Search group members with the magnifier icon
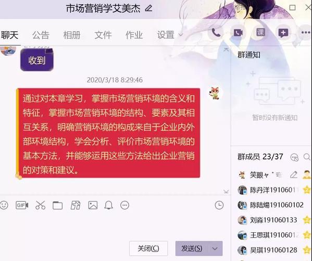The height and width of the screenshot is (261, 312). pos(307,157)
